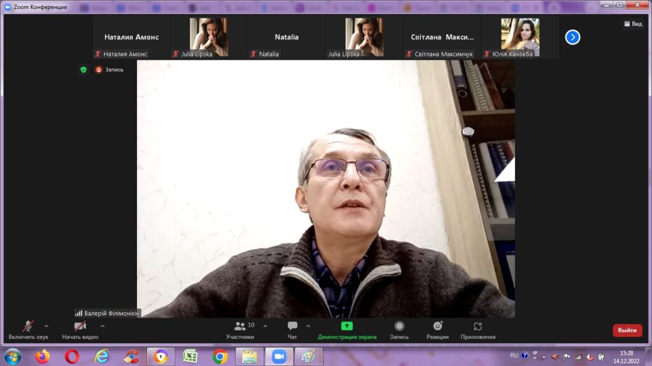Expand chat options arrow

(308, 326)
